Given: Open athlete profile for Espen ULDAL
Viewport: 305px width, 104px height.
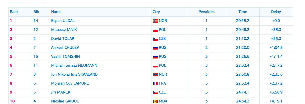Looking at the screenshot, I should click(63, 21).
